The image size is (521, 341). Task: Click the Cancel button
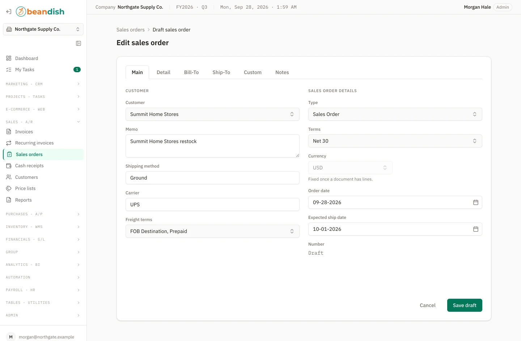(428, 305)
